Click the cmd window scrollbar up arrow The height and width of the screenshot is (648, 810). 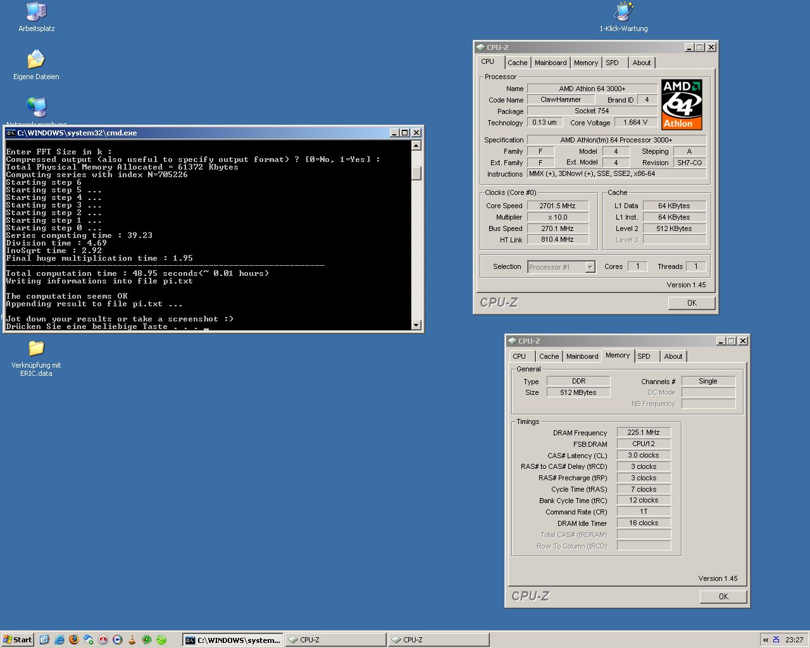pyautogui.click(x=416, y=146)
